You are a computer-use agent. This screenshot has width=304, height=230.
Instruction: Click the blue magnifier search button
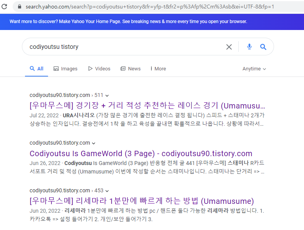[263, 47]
